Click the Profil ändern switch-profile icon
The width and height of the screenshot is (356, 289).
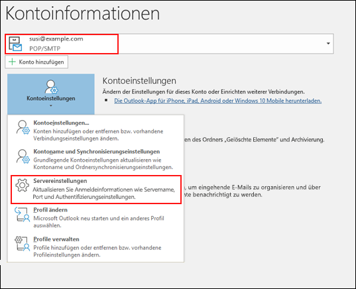point(23,214)
